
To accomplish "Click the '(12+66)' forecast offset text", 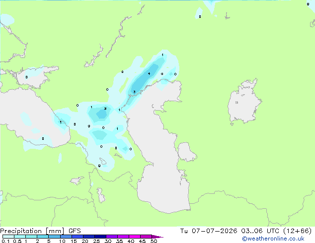I will [297, 231].
